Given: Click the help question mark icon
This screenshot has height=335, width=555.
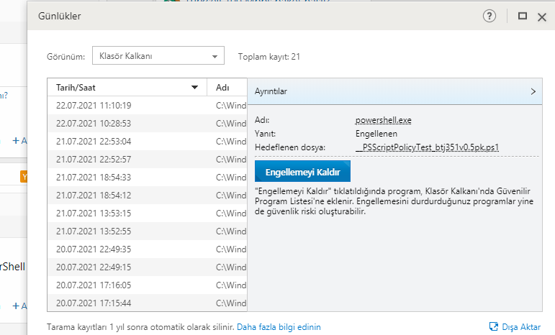Looking at the screenshot, I should tap(489, 16).
